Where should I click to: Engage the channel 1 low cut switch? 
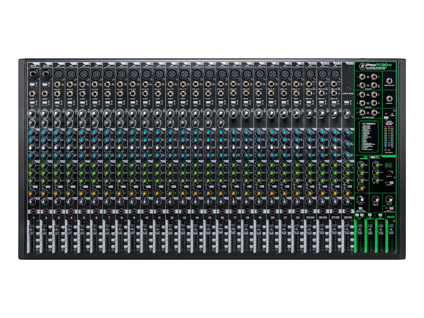pos(33,102)
